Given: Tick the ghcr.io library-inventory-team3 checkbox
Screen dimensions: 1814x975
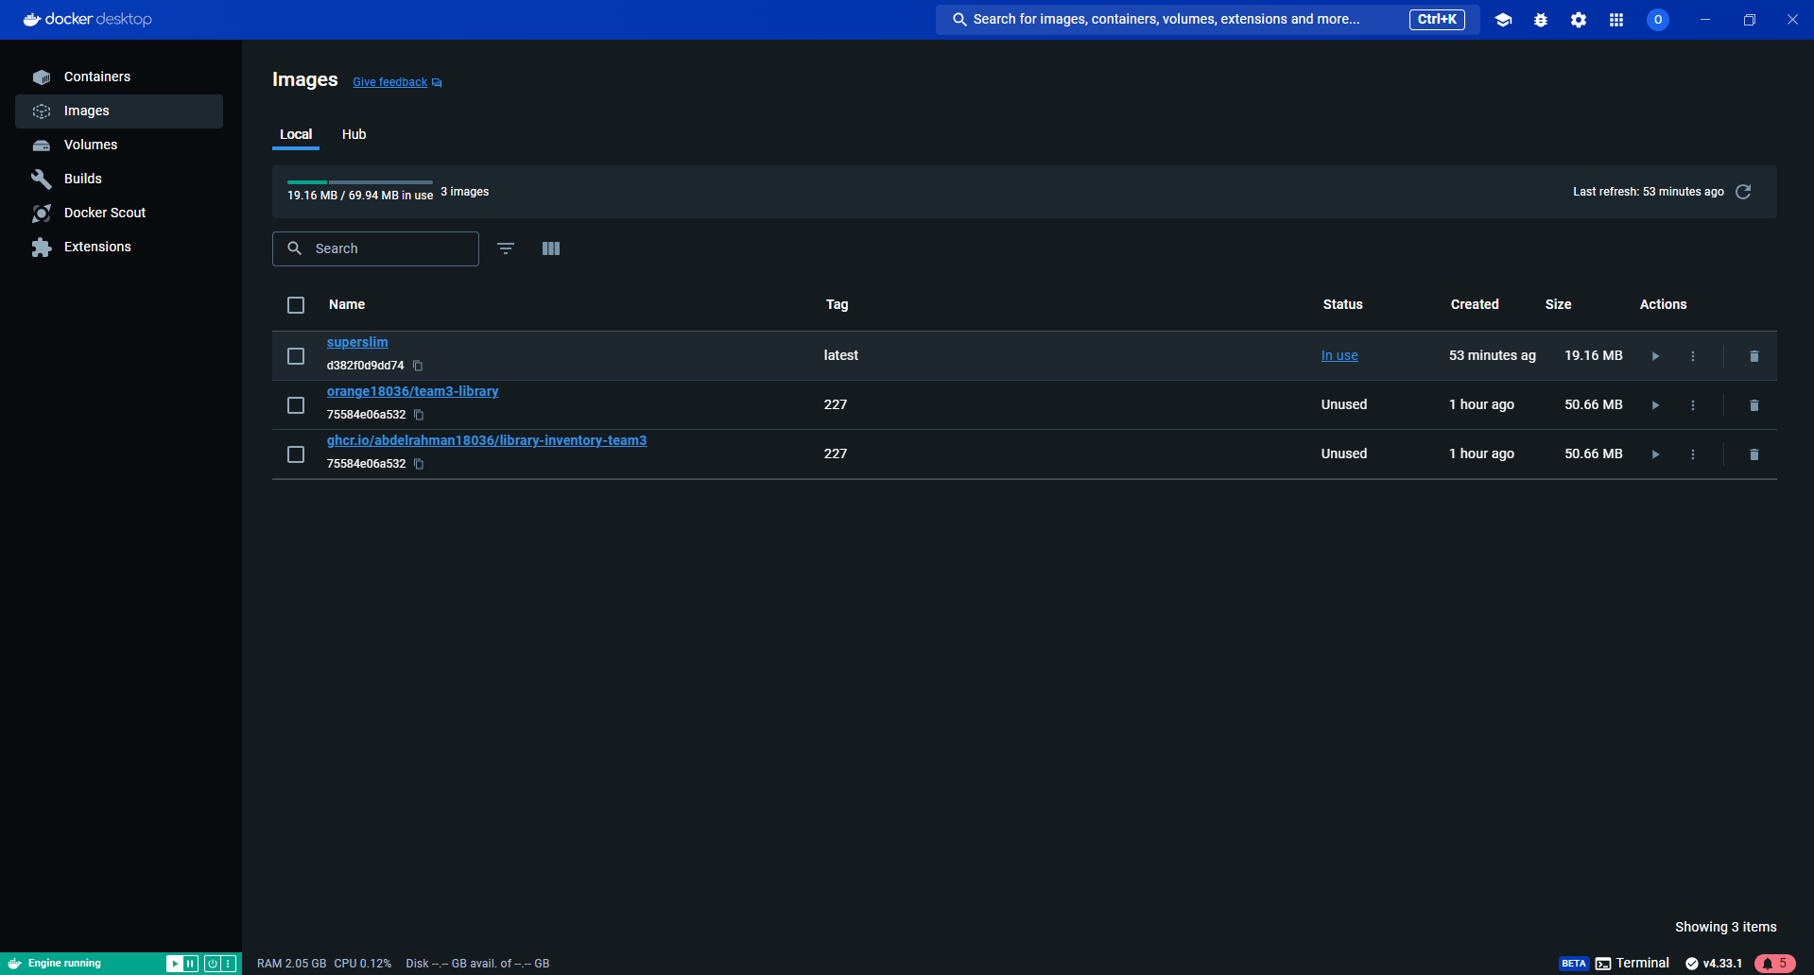Looking at the screenshot, I should [296, 454].
